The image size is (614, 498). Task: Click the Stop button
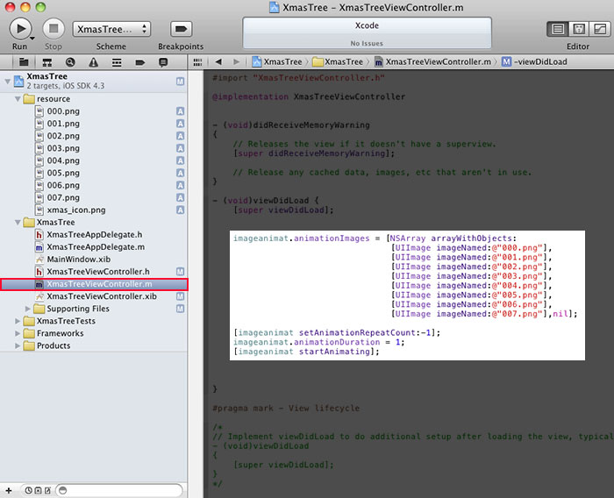pyautogui.click(x=54, y=29)
